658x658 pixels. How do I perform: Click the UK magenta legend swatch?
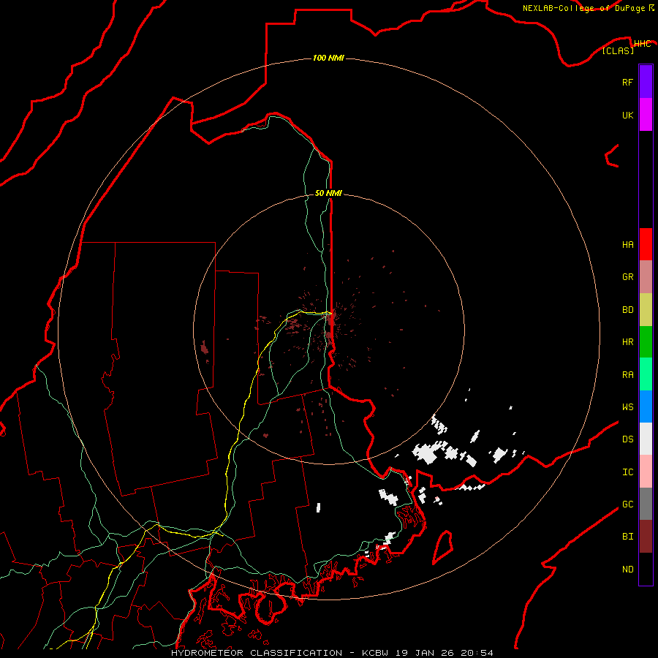(646, 115)
